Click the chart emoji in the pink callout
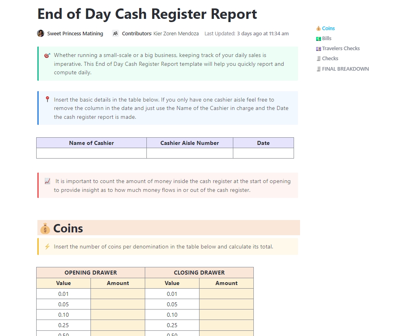Screen dimensions: 401x336 (x=47, y=181)
